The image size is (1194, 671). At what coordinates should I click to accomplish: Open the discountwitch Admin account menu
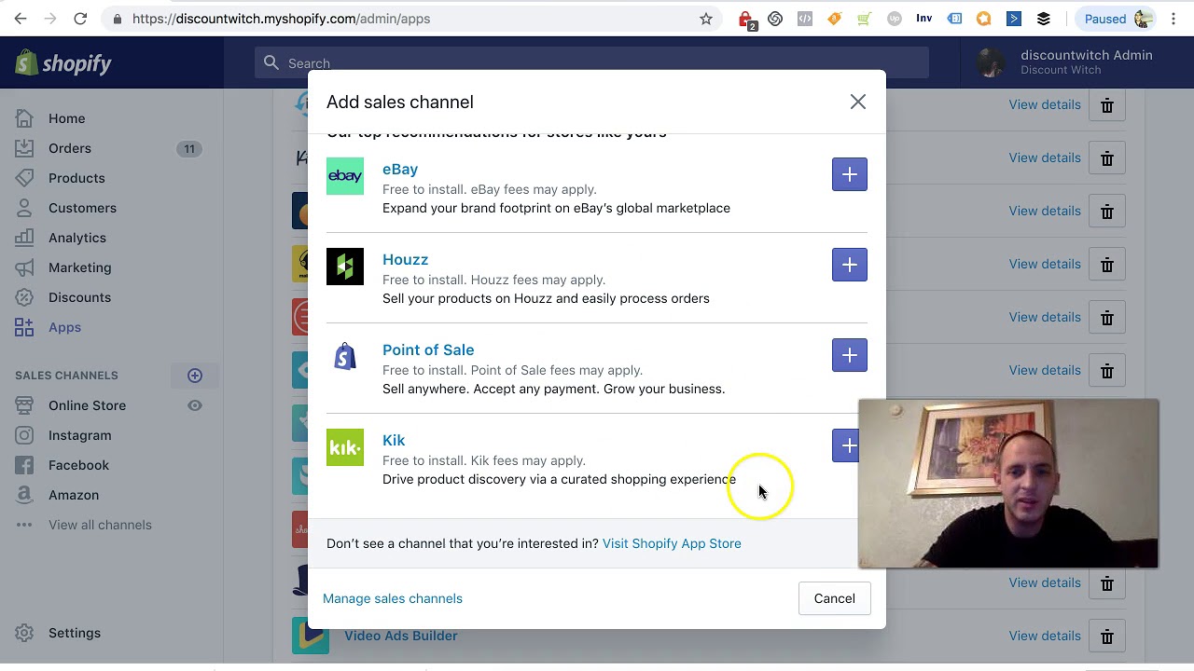1065,62
